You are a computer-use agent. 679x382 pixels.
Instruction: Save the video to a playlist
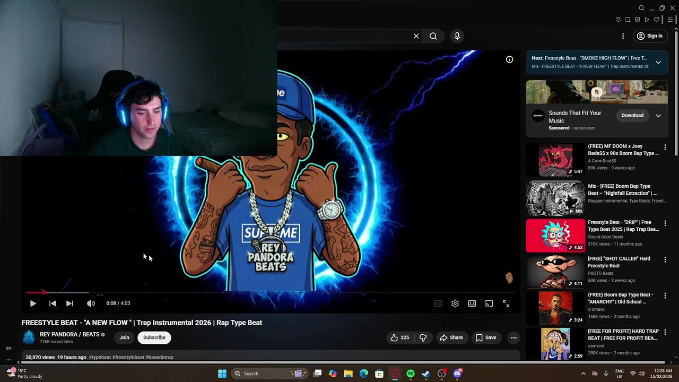[x=486, y=337]
